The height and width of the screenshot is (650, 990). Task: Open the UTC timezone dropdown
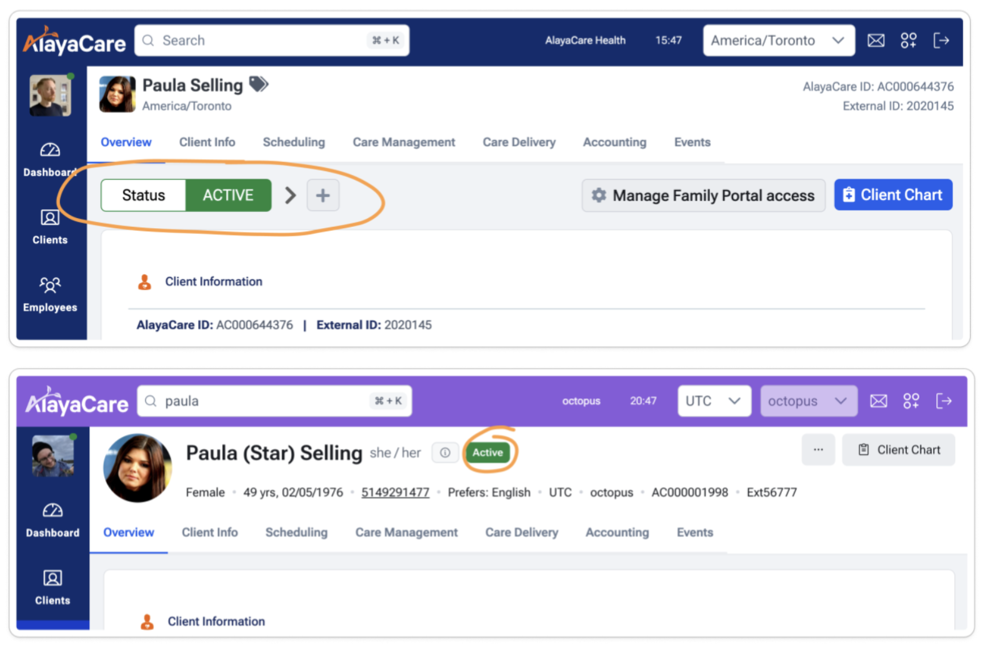click(x=713, y=401)
